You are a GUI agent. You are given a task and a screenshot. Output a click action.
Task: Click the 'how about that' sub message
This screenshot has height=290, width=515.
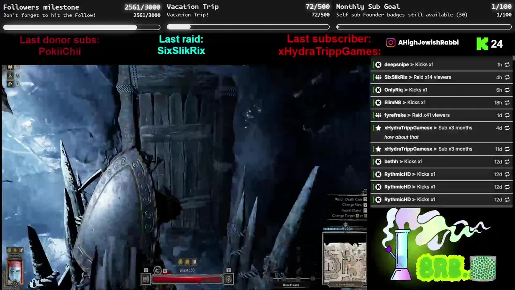(x=402, y=137)
